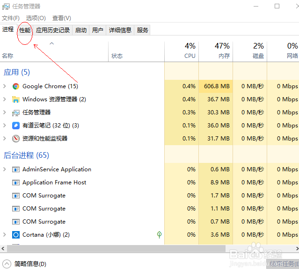Click the 后台进程 (65) group heading
The image size is (299, 274).
tap(26, 155)
